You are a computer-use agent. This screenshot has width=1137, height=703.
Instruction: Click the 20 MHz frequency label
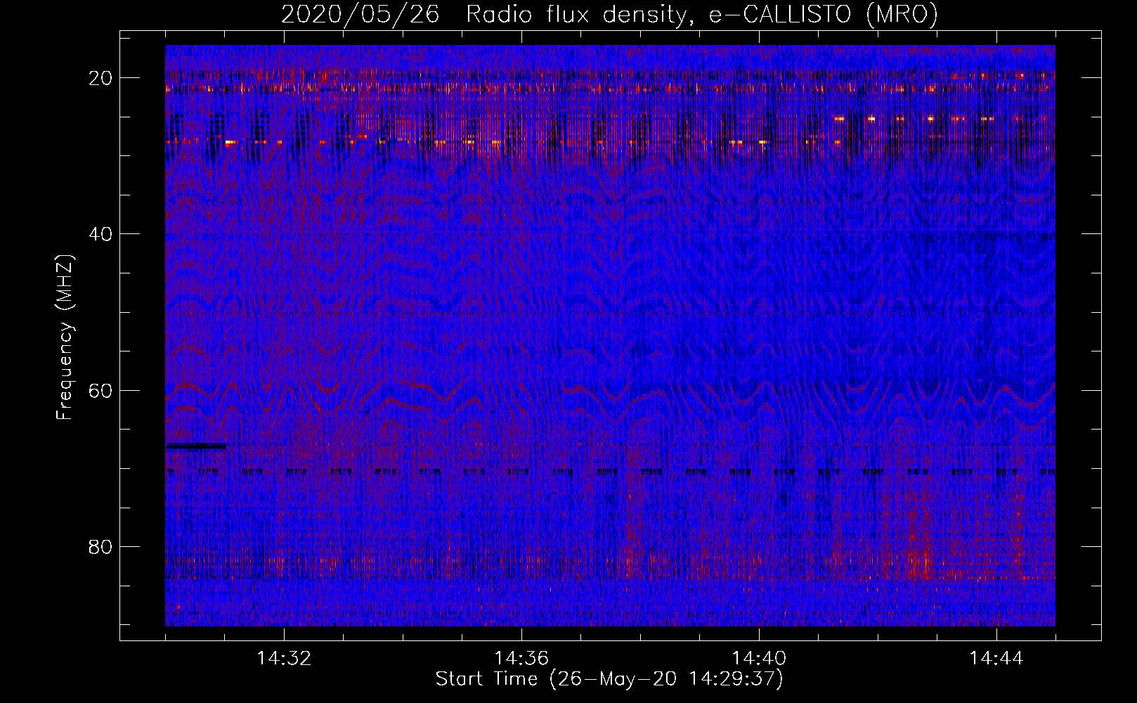[101, 78]
